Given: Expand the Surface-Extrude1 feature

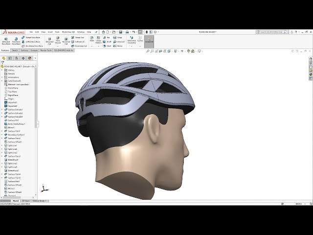Looking at the screenshot, I should tap(2, 110).
